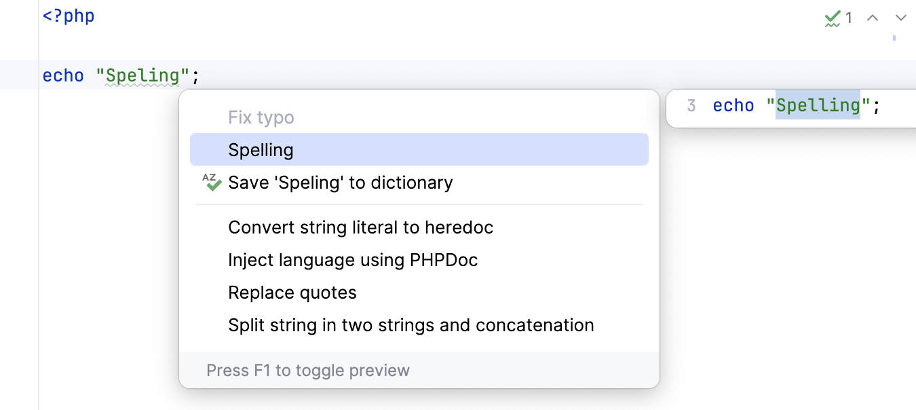Click the previous problem arrow
This screenshot has width=916, height=410.
pos(873,18)
